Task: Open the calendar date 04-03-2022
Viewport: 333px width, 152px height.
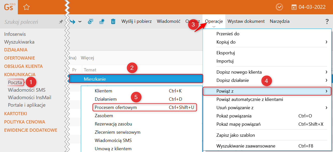Action: 308,7
